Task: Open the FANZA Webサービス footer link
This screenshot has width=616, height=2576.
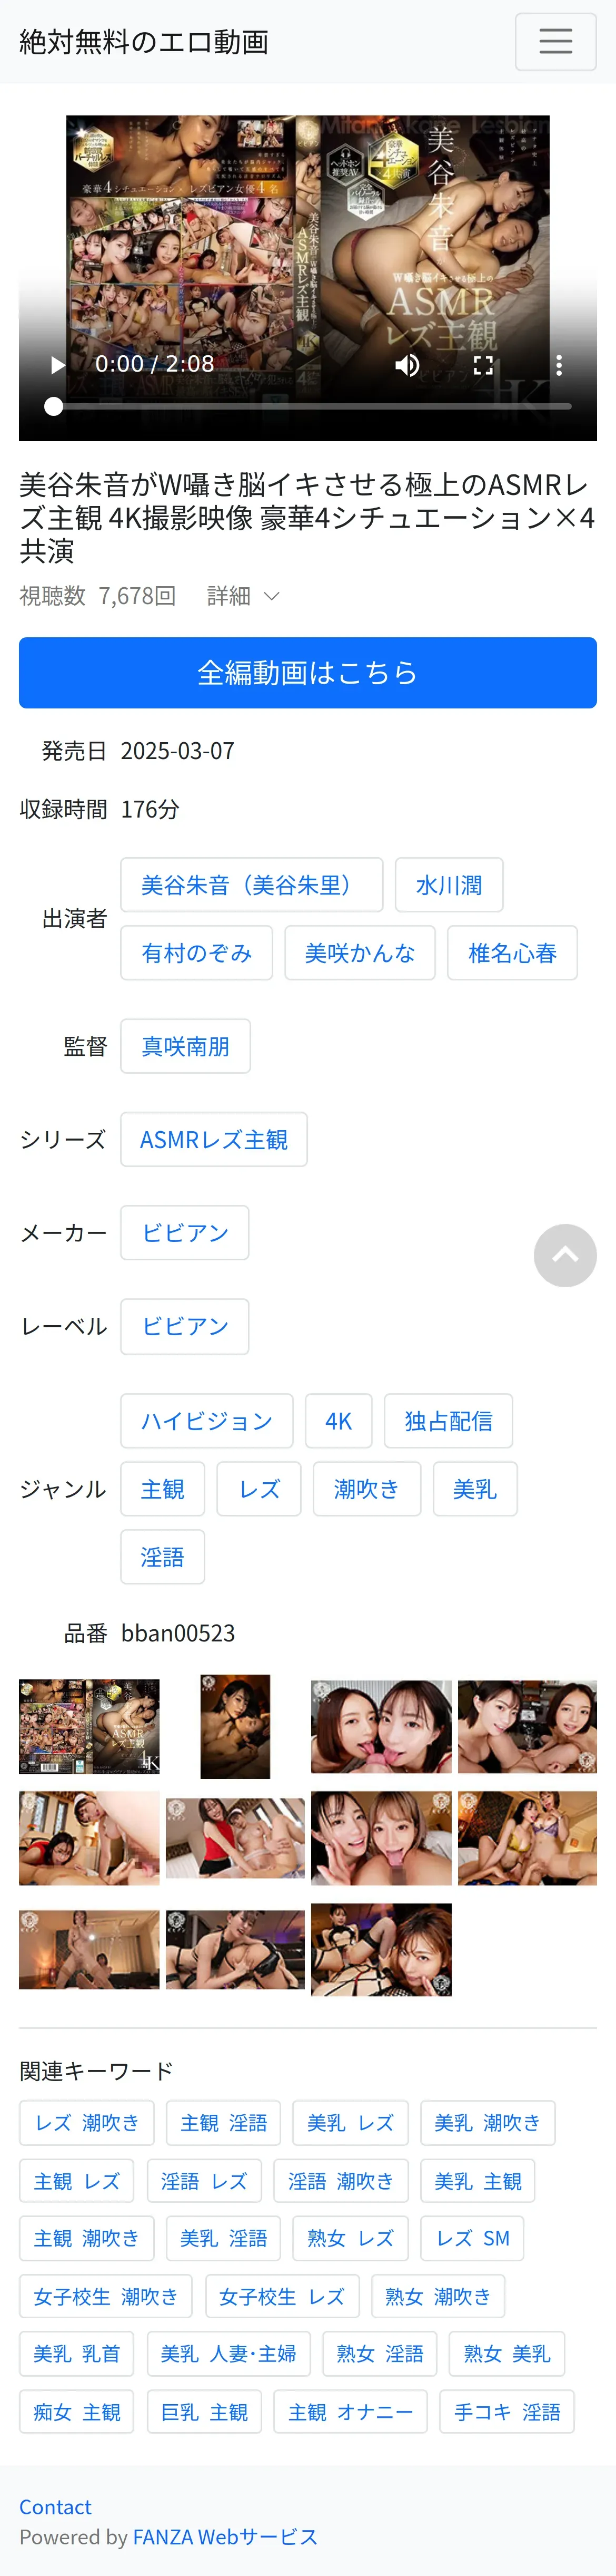Action: pos(225,2536)
